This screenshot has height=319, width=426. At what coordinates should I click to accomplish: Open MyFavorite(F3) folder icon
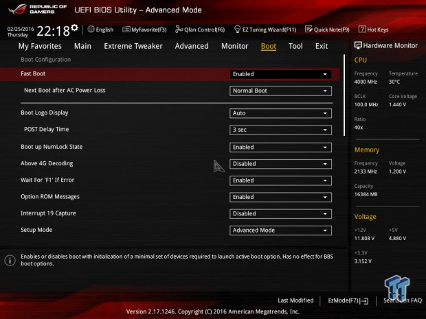tap(126, 29)
